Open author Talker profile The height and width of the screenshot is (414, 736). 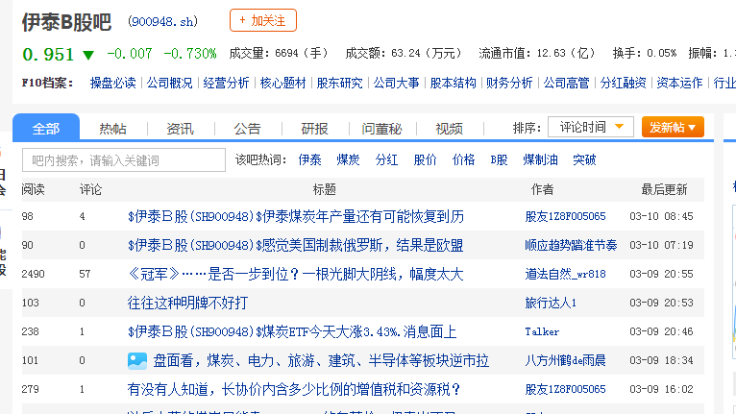[542, 331]
